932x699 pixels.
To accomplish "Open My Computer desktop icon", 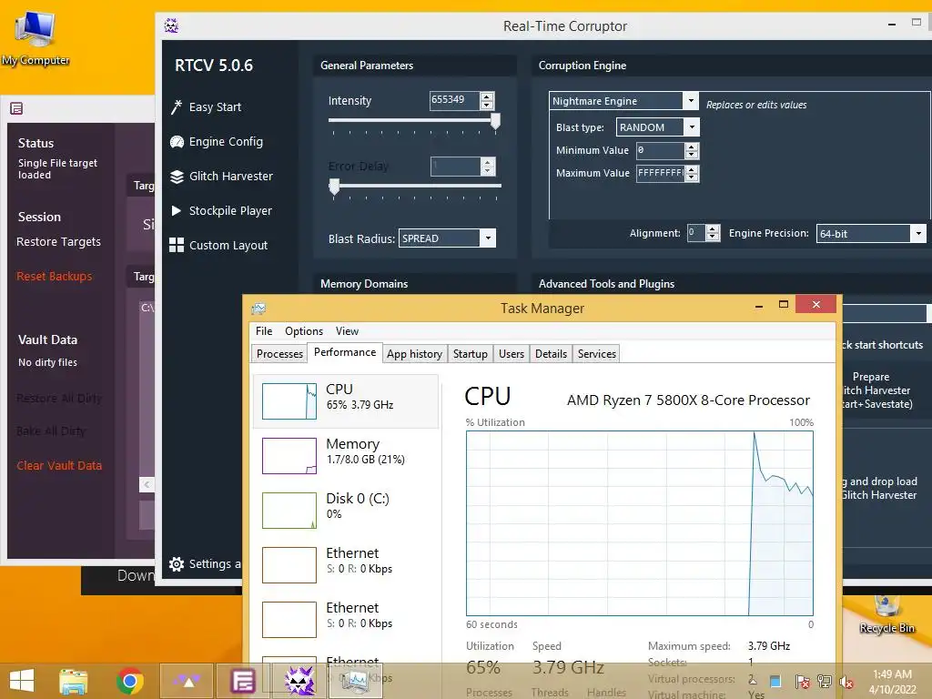I will [35, 36].
